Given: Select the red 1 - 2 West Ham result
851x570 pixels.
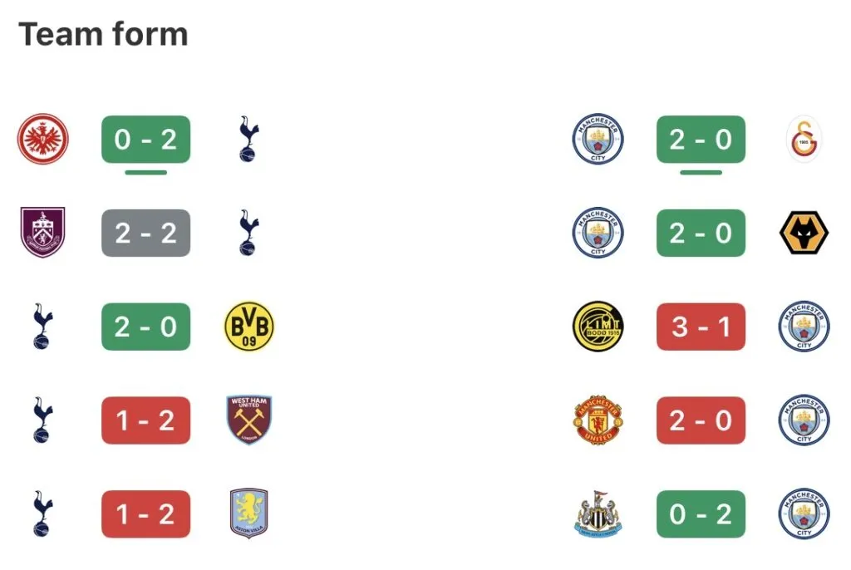Looking at the screenshot, I should point(145,420).
